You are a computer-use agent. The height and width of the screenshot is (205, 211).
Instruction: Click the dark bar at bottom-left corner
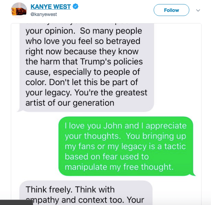[x=16, y=202]
